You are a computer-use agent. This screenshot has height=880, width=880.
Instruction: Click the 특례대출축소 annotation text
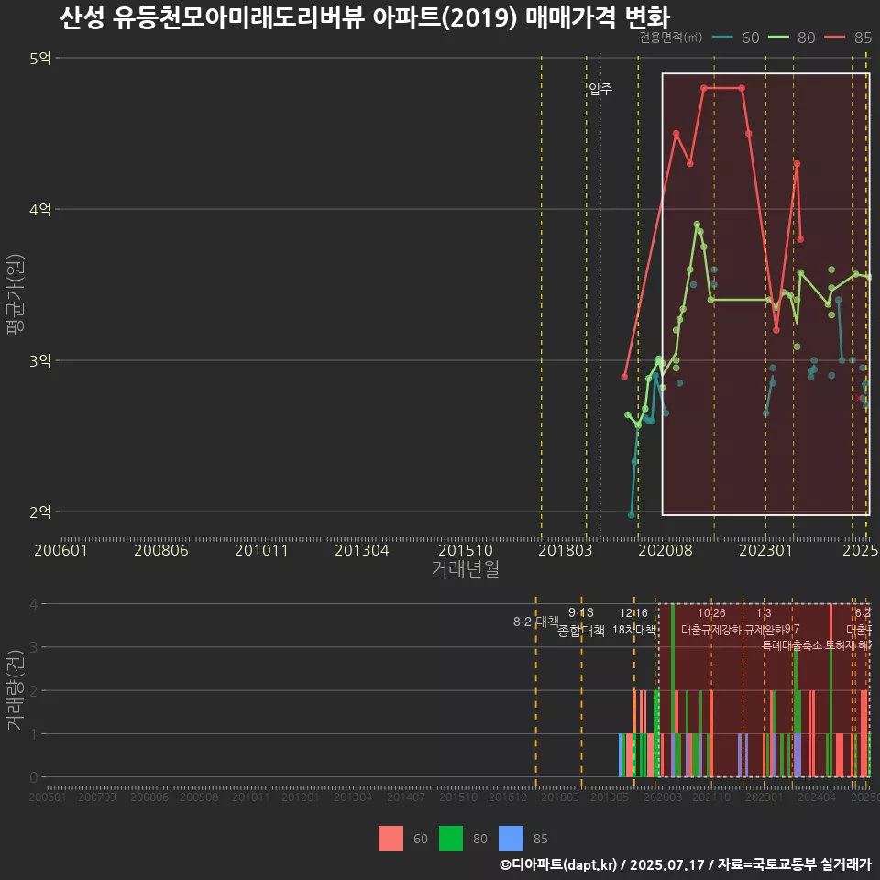(x=792, y=645)
